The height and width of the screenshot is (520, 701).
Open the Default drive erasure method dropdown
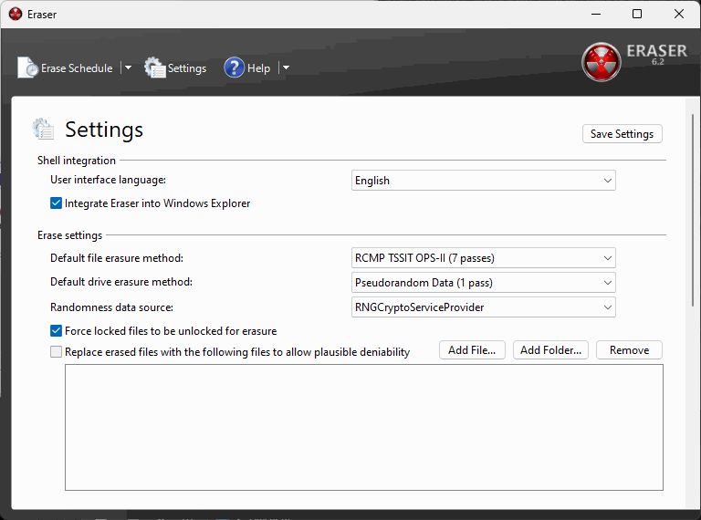pyautogui.click(x=483, y=283)
